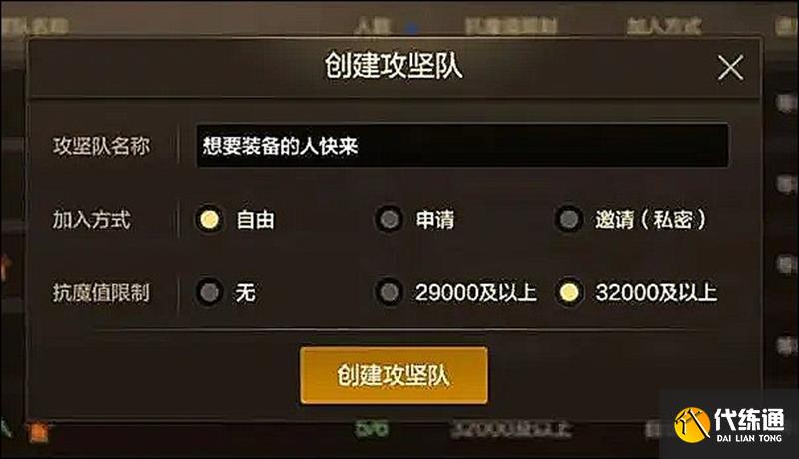Click the small orange icon behind the dialog
This screenshot has width=799, height=459.
click(38, 432)
